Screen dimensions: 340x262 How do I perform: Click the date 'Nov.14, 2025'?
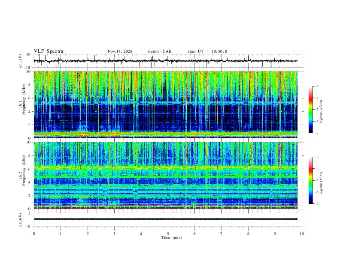pyautogui.click(x=120, y=51)
